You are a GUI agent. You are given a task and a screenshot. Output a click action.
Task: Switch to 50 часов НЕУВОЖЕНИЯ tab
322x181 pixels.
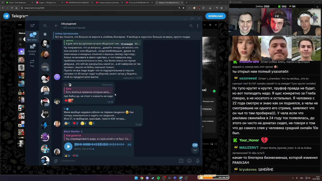pos(139,3)
